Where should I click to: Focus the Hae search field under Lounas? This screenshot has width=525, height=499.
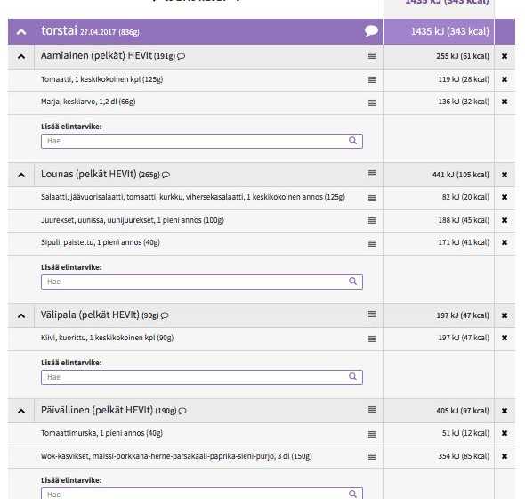tap(202, 282)
